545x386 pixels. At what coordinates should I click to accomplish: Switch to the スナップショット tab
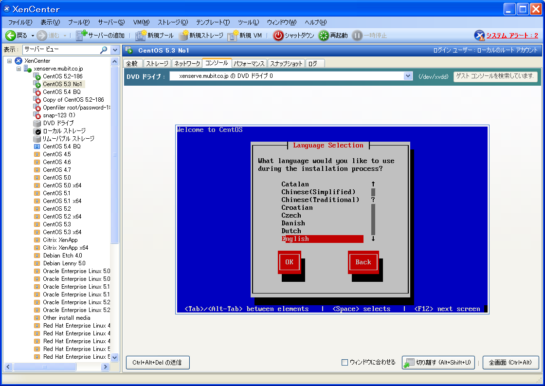[287, 64]
